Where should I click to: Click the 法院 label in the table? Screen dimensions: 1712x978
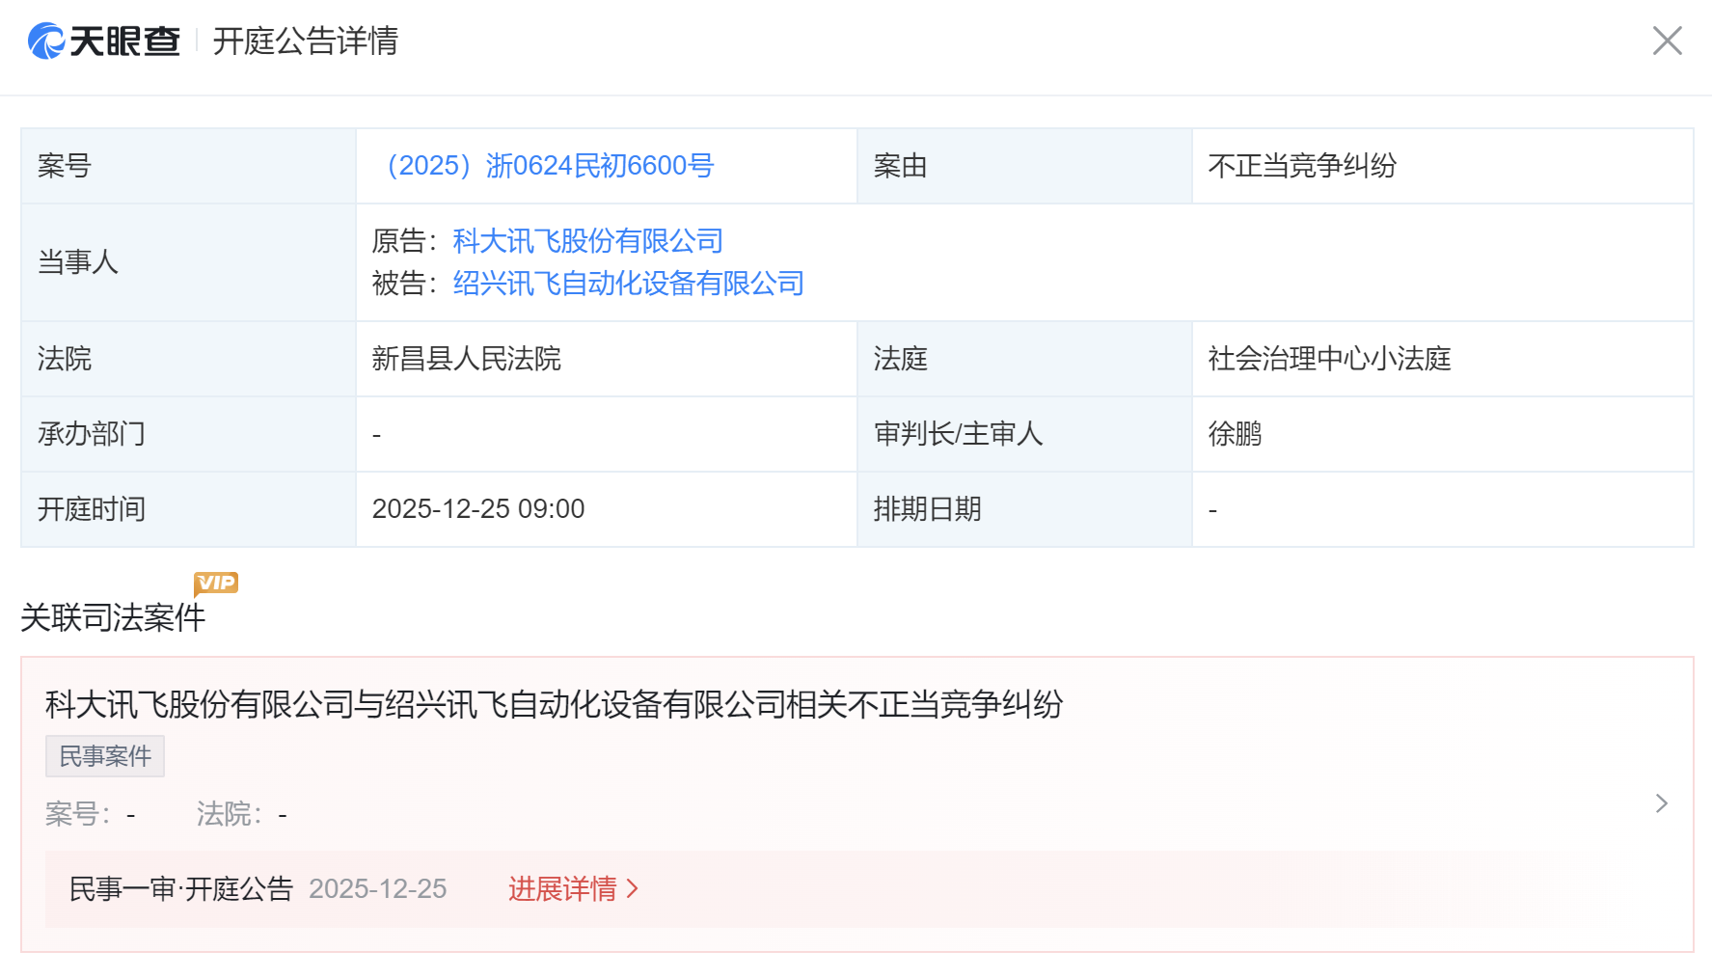[65, 359]
